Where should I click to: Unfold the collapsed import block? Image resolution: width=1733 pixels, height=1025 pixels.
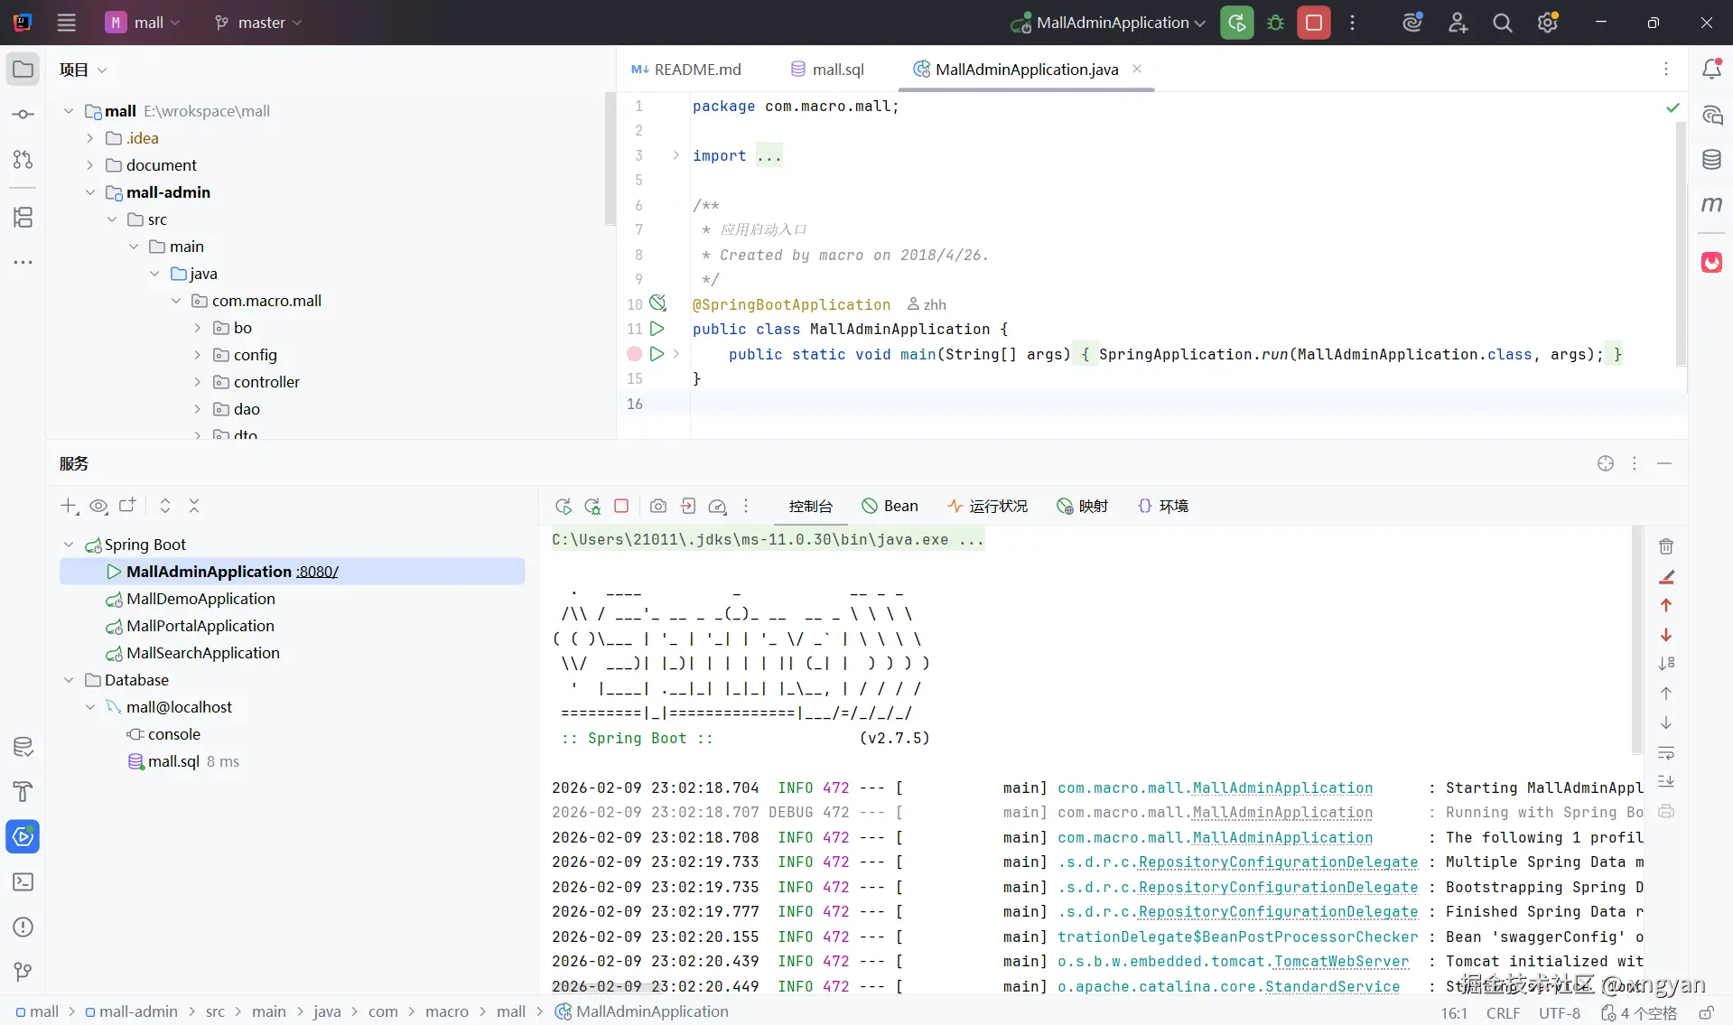(x=675, y=155)
